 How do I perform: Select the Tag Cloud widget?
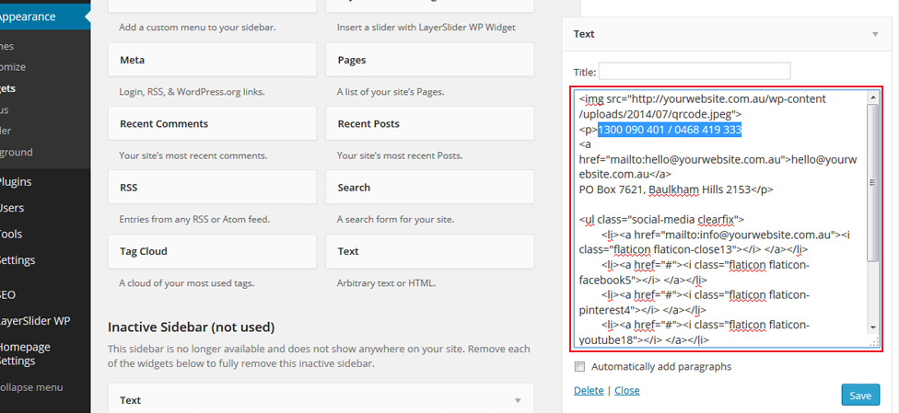212,251
